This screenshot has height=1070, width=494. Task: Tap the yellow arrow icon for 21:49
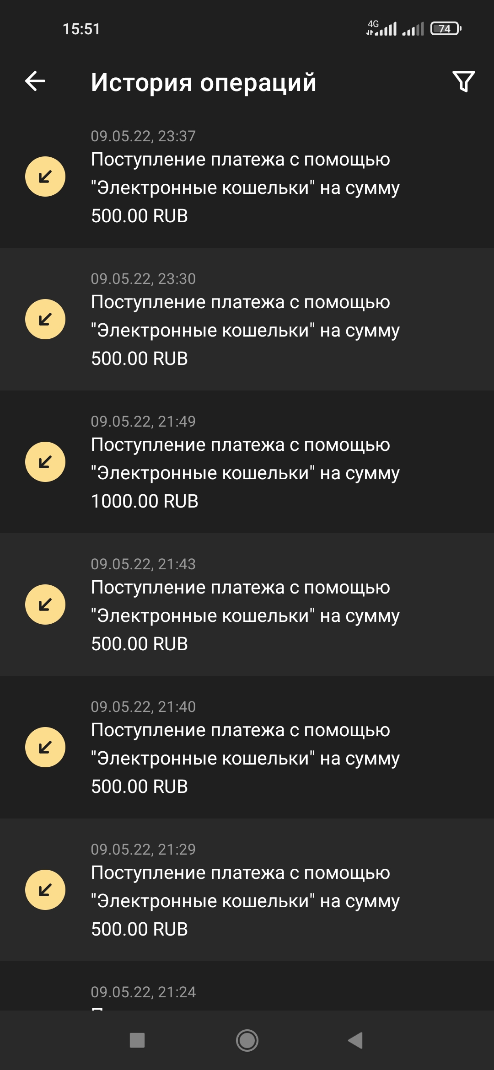(x=45, y=462)
